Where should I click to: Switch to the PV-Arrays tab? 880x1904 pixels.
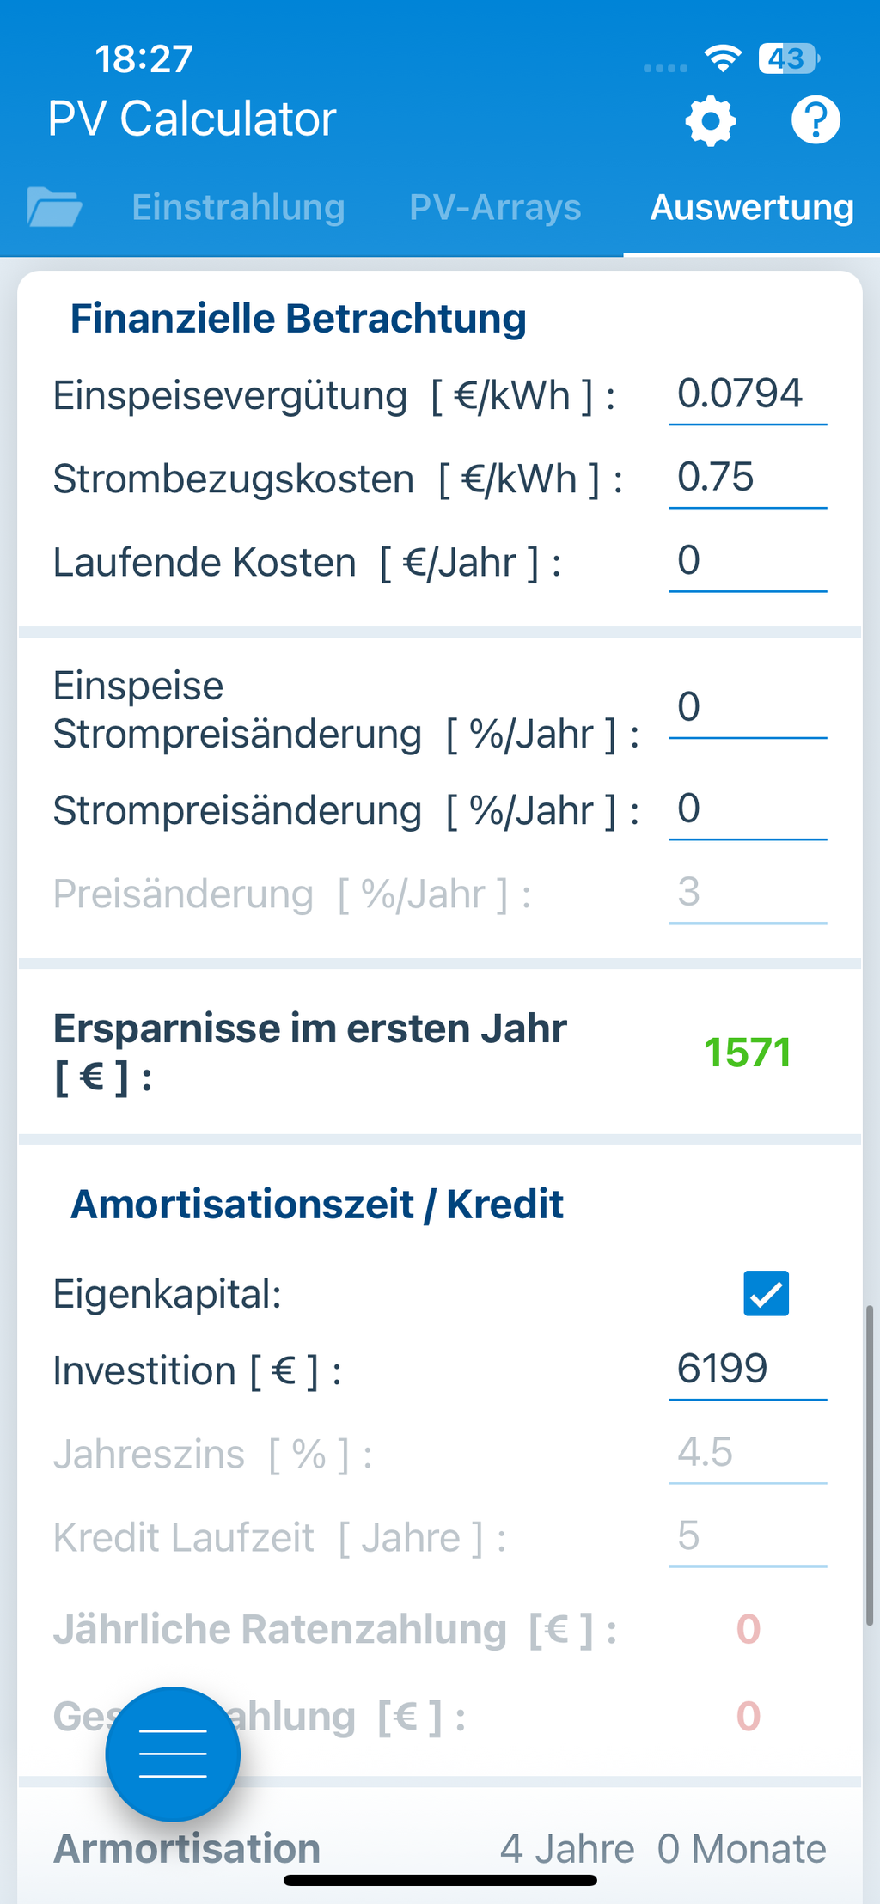coord(495,208)
